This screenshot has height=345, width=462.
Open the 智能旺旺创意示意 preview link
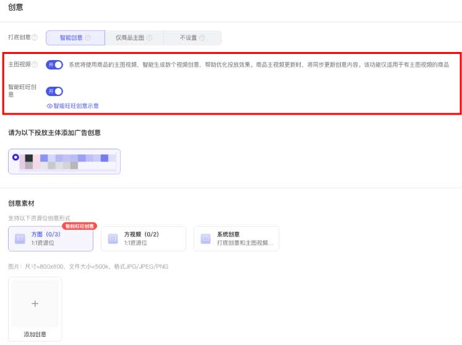coord(73,106)
